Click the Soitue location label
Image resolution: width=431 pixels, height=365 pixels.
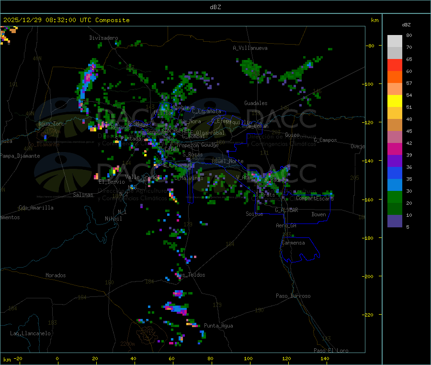click(x=254, y=214)
